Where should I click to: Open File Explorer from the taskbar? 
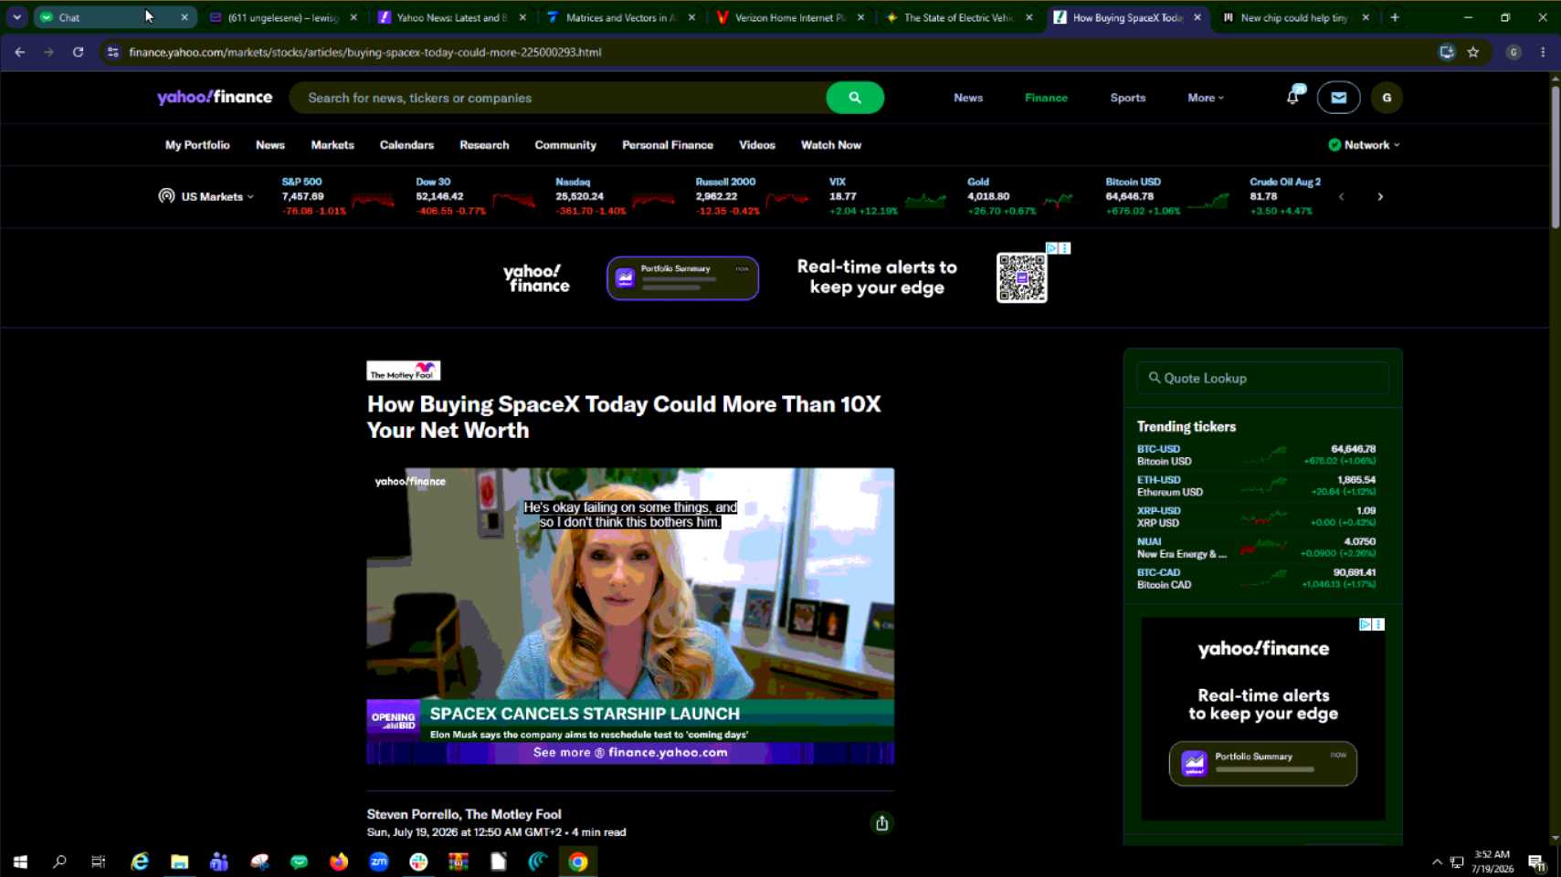pyautogui.click(x=179, y=861)
